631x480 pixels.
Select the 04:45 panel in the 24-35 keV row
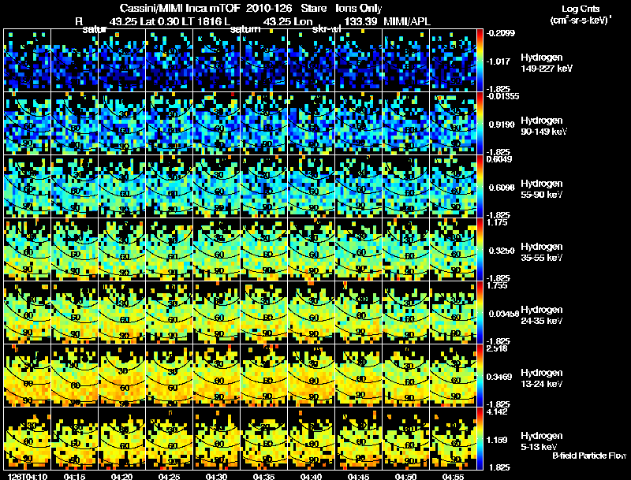tap(359, 313)
